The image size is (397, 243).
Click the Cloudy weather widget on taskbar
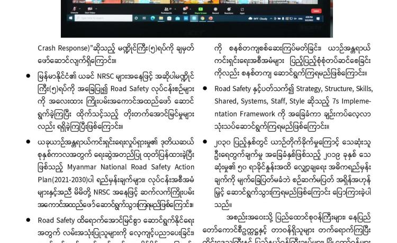pos(258,18)
